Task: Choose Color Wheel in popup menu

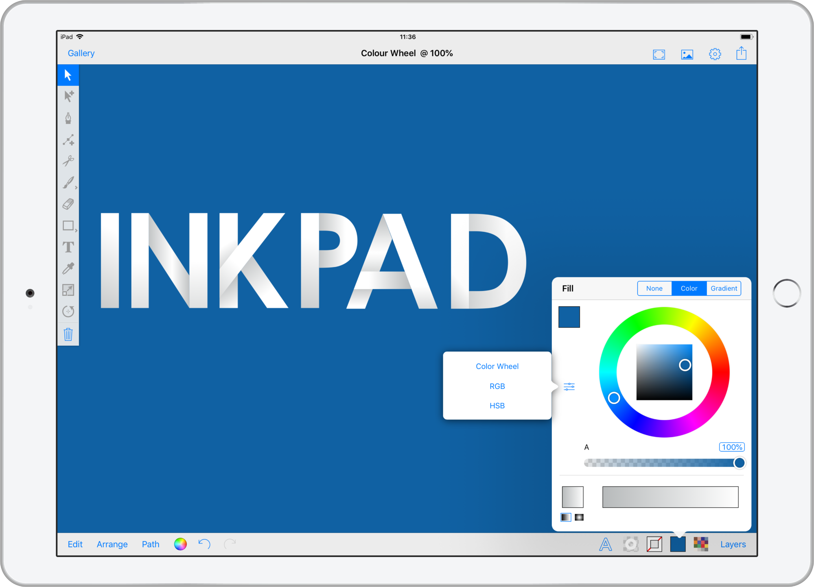Action: click(497, 367)
